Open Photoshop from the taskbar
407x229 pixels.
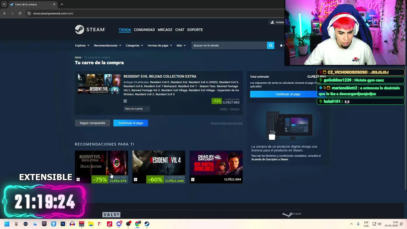63,224
